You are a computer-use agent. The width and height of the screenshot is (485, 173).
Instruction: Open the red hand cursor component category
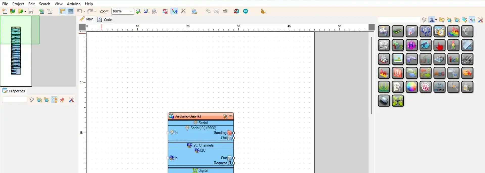click(x=440, y=45)
